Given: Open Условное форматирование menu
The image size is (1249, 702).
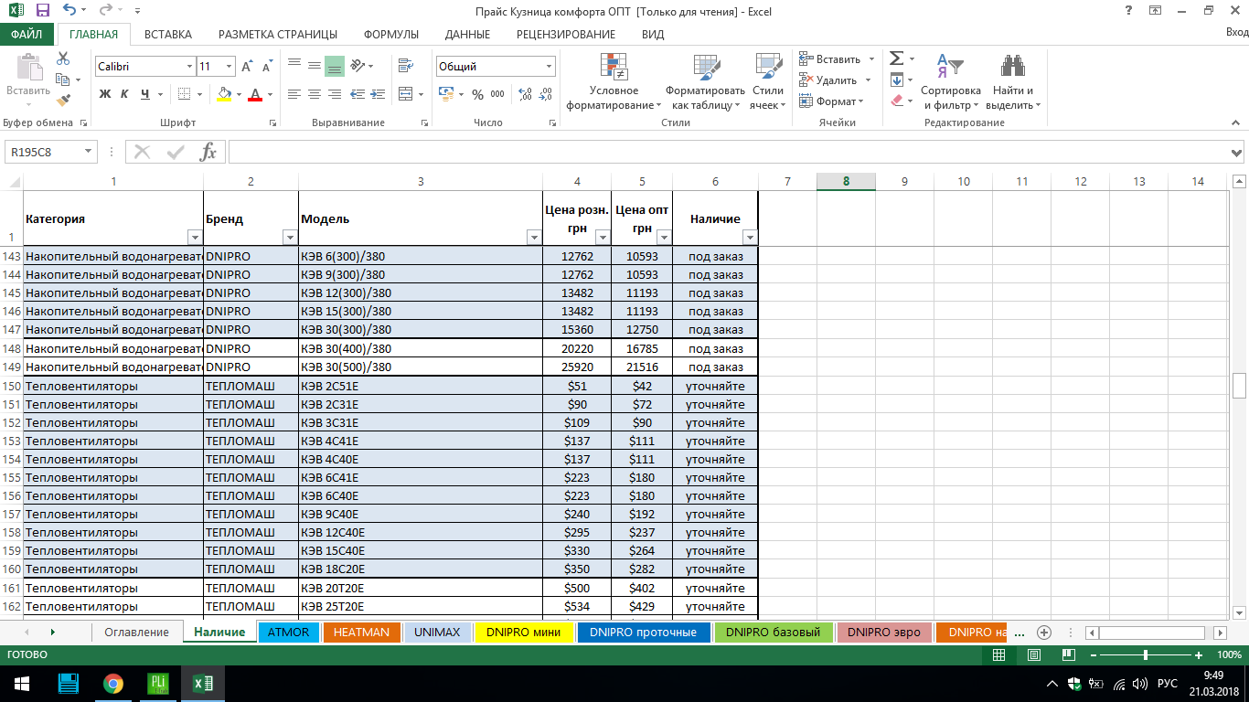Looking at the screenshot, I should coord(614,81).
